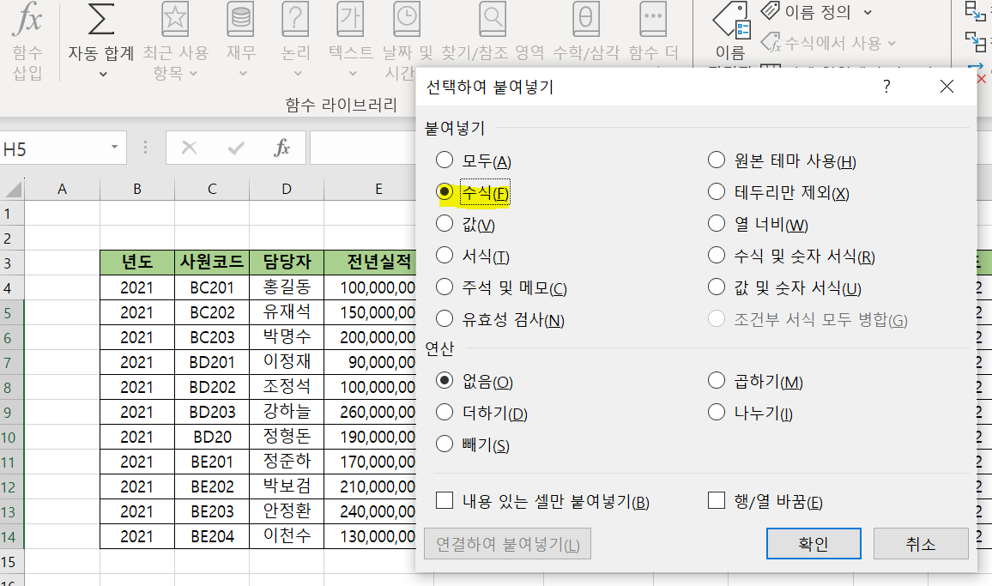The image size is (992, 586).
Task: Open the Lookup/Reference (찾기/참조 영역) functions icon
Action: pos(493,18)
